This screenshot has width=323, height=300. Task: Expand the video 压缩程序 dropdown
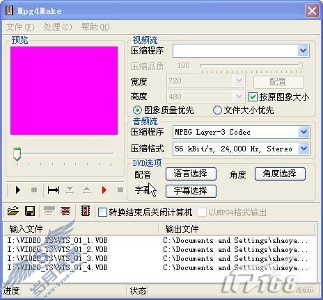[x=303, y=51]
